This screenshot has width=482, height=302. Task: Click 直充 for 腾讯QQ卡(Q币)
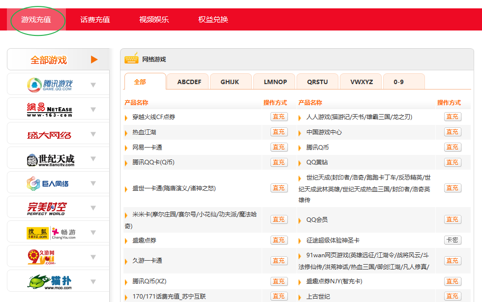tap(279, 162)
